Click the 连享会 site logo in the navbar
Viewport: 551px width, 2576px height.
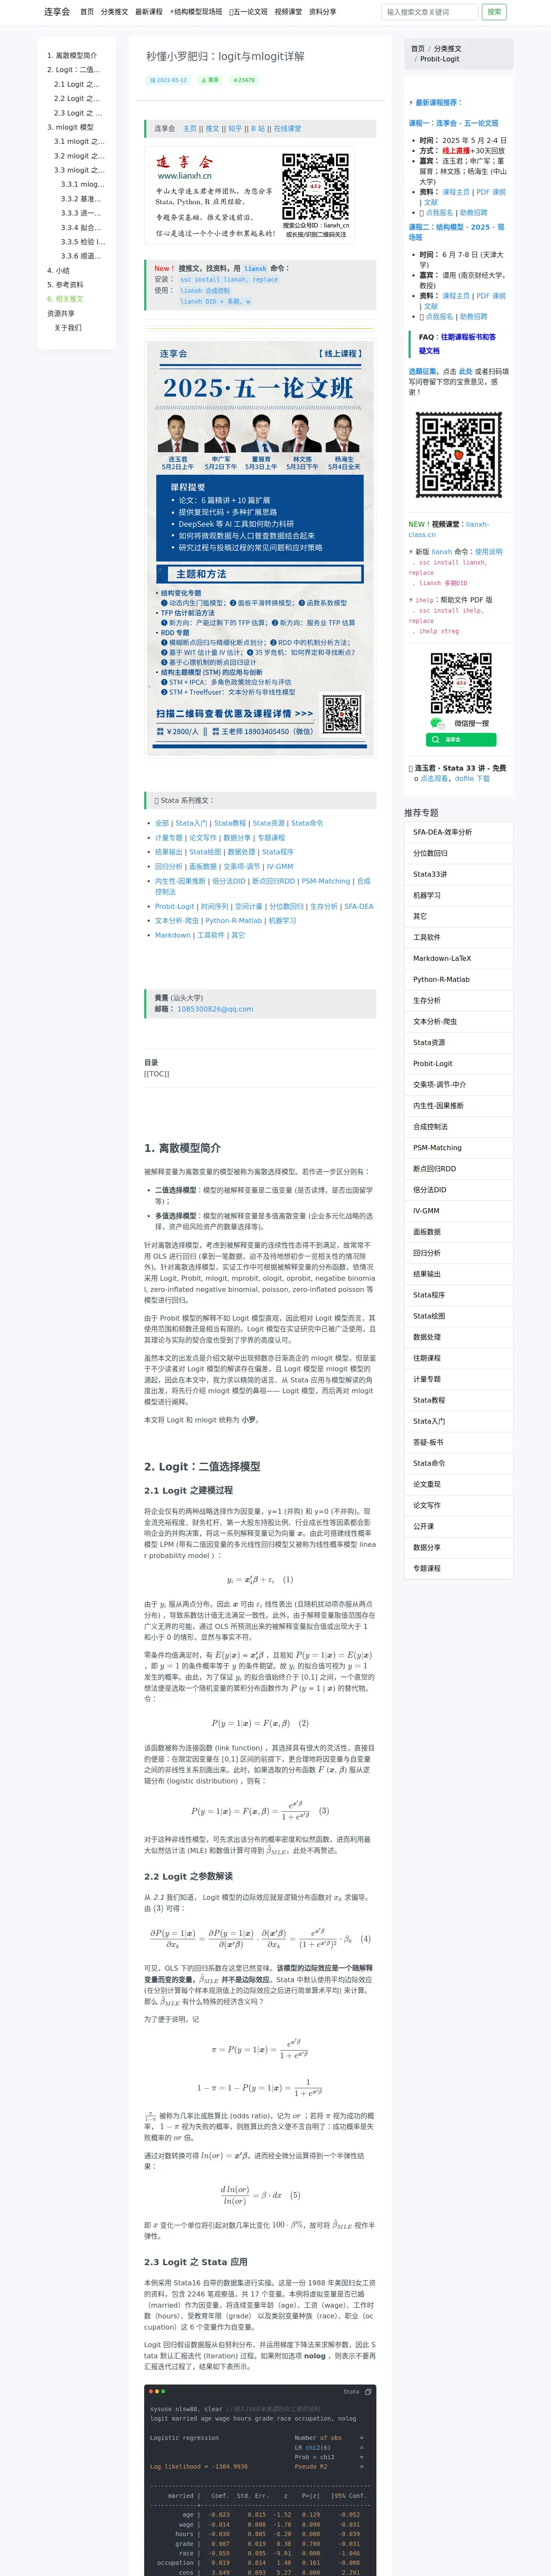(x=57, y=12)
